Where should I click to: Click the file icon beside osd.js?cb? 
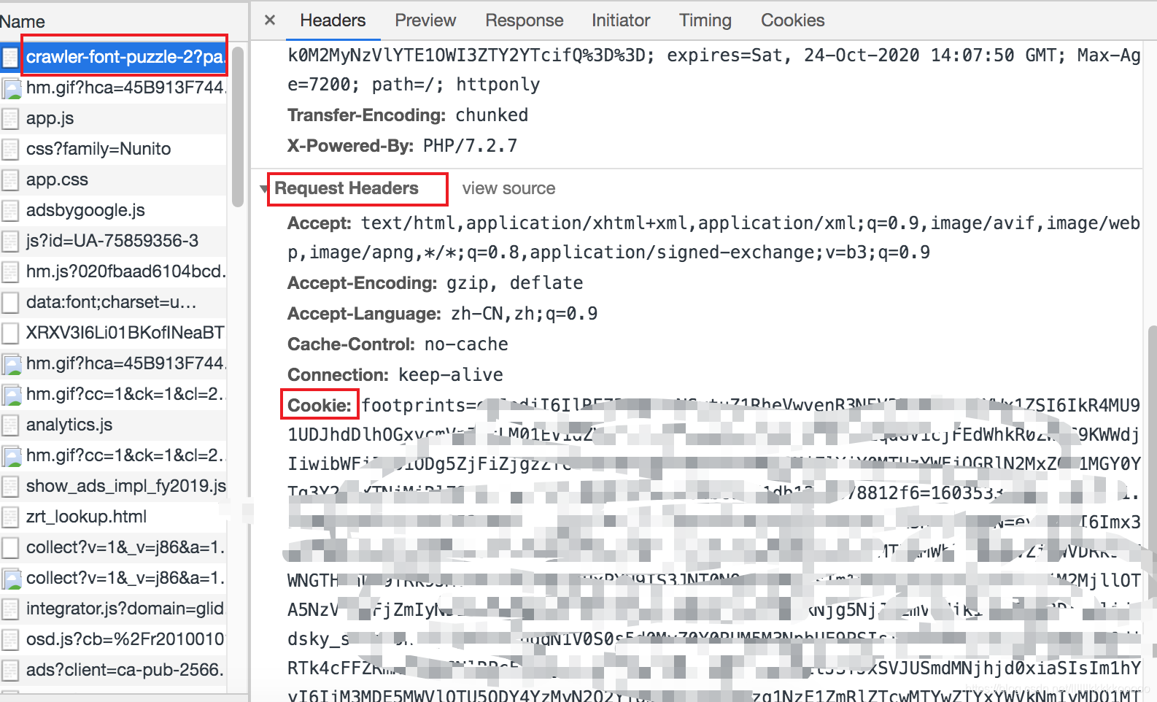10,639
